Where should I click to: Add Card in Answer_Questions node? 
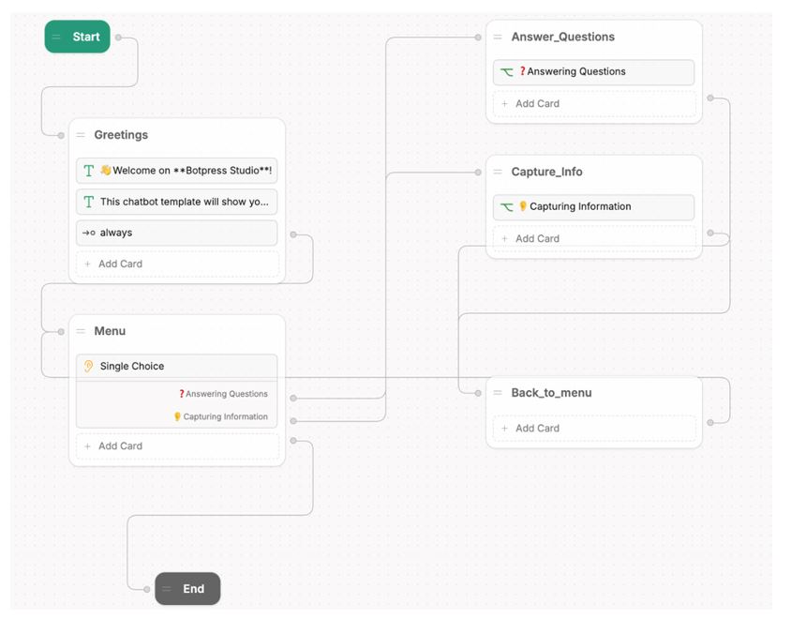click(593, 104)
